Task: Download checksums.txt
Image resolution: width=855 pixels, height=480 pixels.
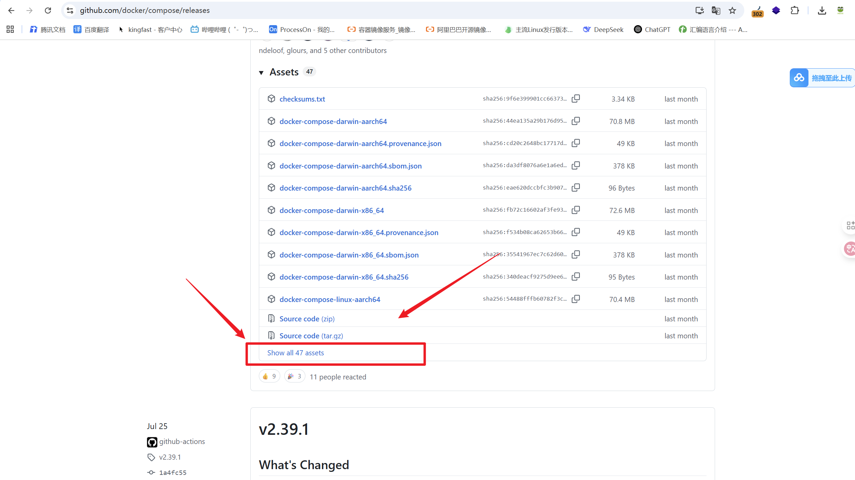Action: [x=302, y=99]
